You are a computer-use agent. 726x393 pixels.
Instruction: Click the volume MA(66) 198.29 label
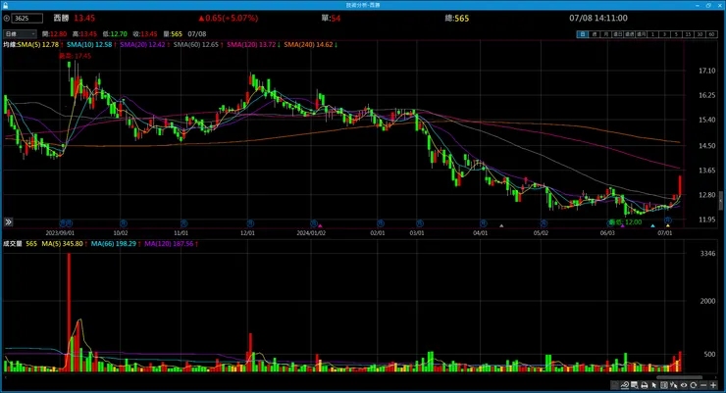click(x=116, y=244)
